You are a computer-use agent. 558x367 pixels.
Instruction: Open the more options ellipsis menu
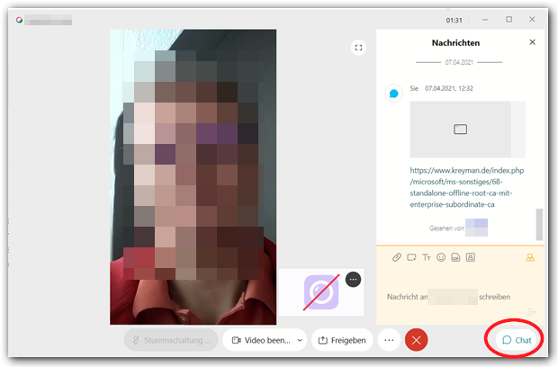389,340
